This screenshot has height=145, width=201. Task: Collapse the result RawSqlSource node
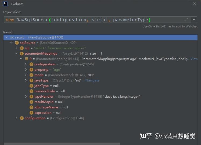pyautogui.click(x=6, y=37)
